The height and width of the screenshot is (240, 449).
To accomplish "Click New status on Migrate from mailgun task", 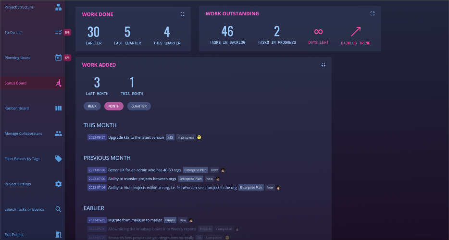I will point(183,220).
